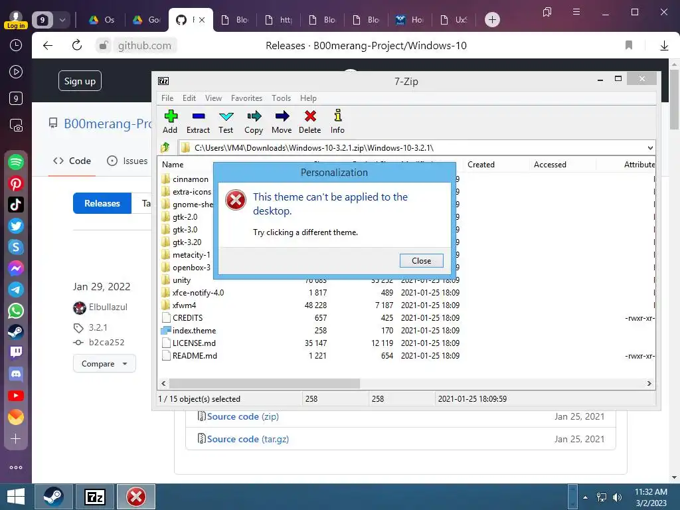The width and height of the screenshot is (680, 510).
Task: Open Skype from the browser sidebar
Action: (16, 247)
